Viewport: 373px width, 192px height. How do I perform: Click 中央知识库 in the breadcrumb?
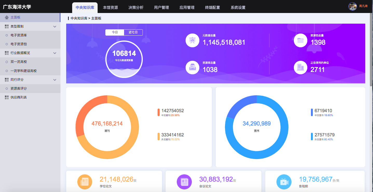[x=79, y=18]
